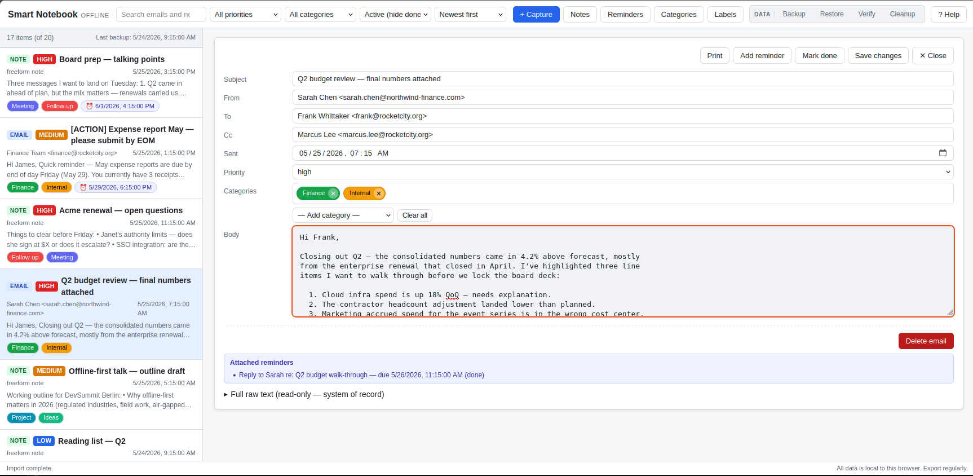Image resolution: width=973 pixels, height=476 pixels.
Task: Expand the Full raw text section
Action: click(304, 394)
